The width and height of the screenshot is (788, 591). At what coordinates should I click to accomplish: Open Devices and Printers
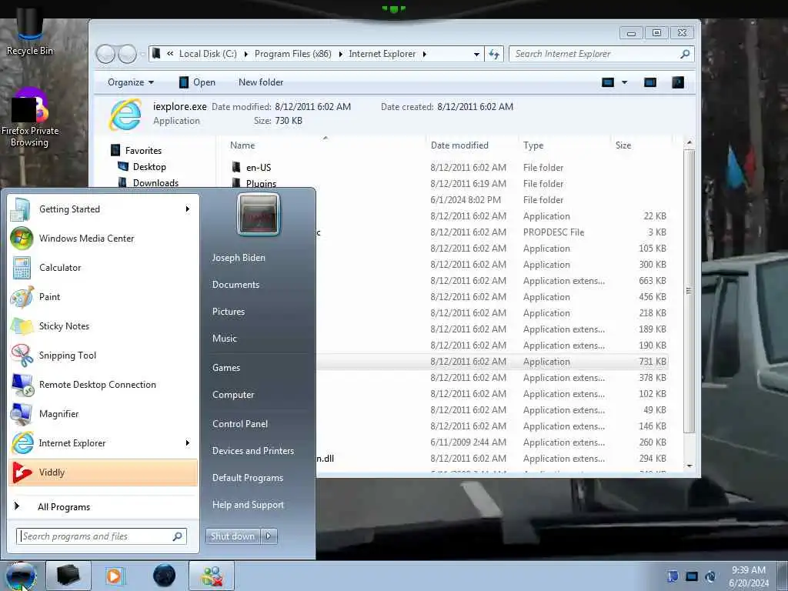click(252, 451)
